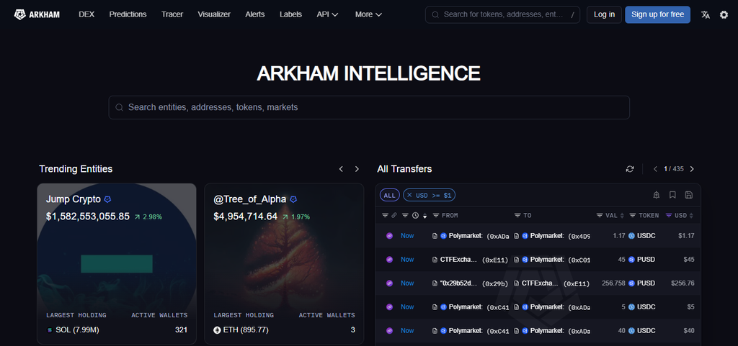Click the chain icon on the $256.76 transfer row
The image size is (738, 346).
click(389, 283)
